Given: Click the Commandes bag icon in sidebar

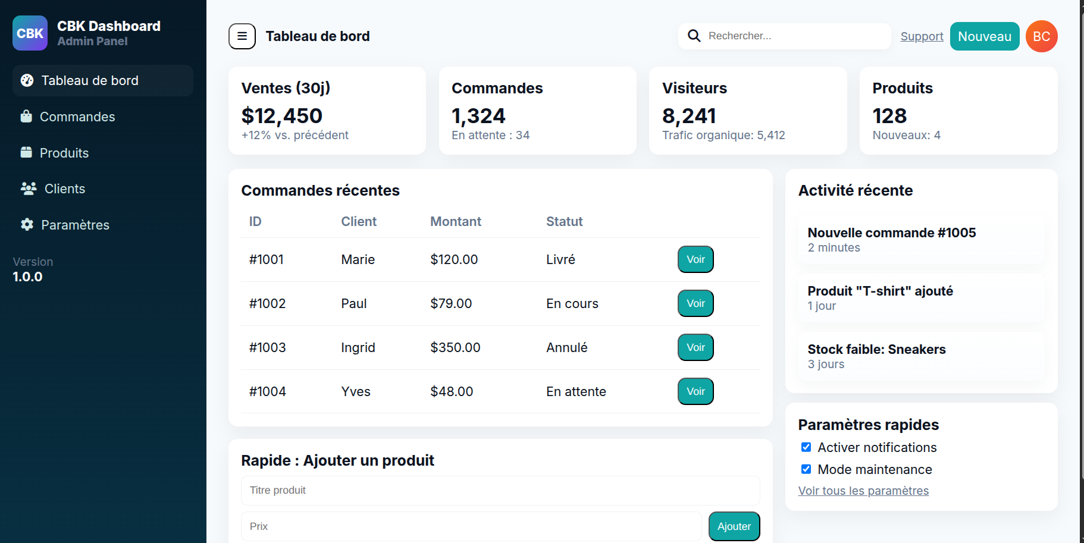Looking at the screenshot, I should (x=26, y=117).
